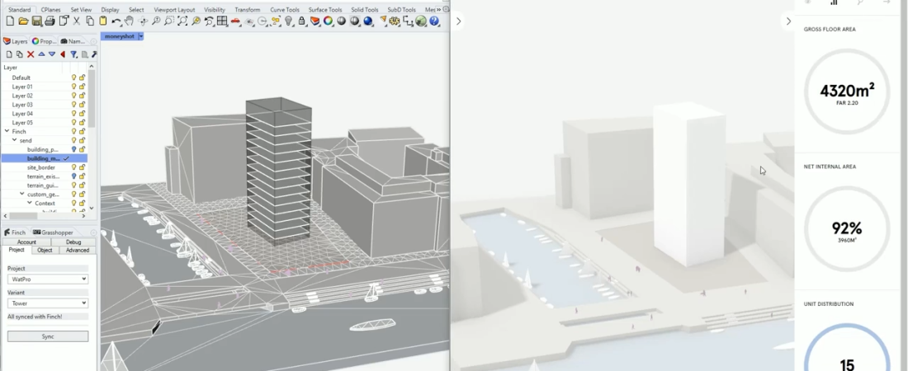Open the Advanced tab in Finch panel
Screen dimensions: 908x371
[78, 250]
